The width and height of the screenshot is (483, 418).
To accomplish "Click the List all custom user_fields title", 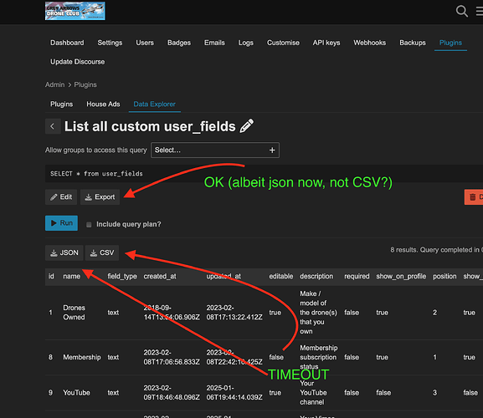I will (150, 126).
